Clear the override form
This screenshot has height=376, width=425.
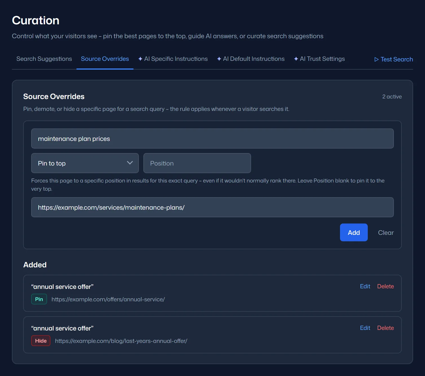(386, 233)
